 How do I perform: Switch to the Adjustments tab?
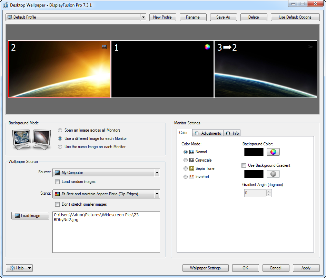208,133
